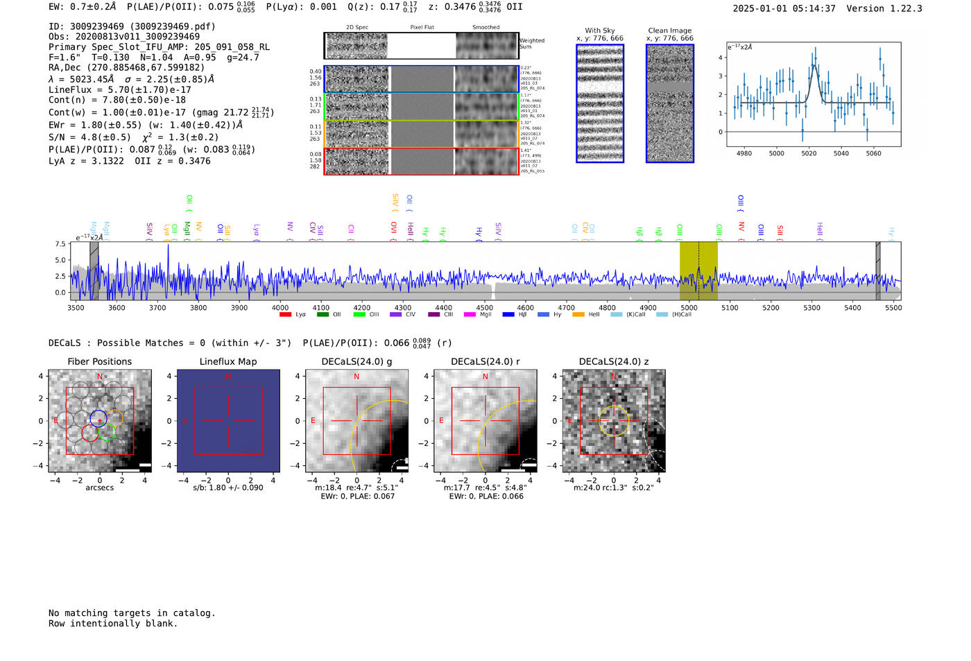Image resolution: width=971 pixels, height=661 pixels.
Task: Click the blue Hβ legend swatch
Action: coord(508,315)
